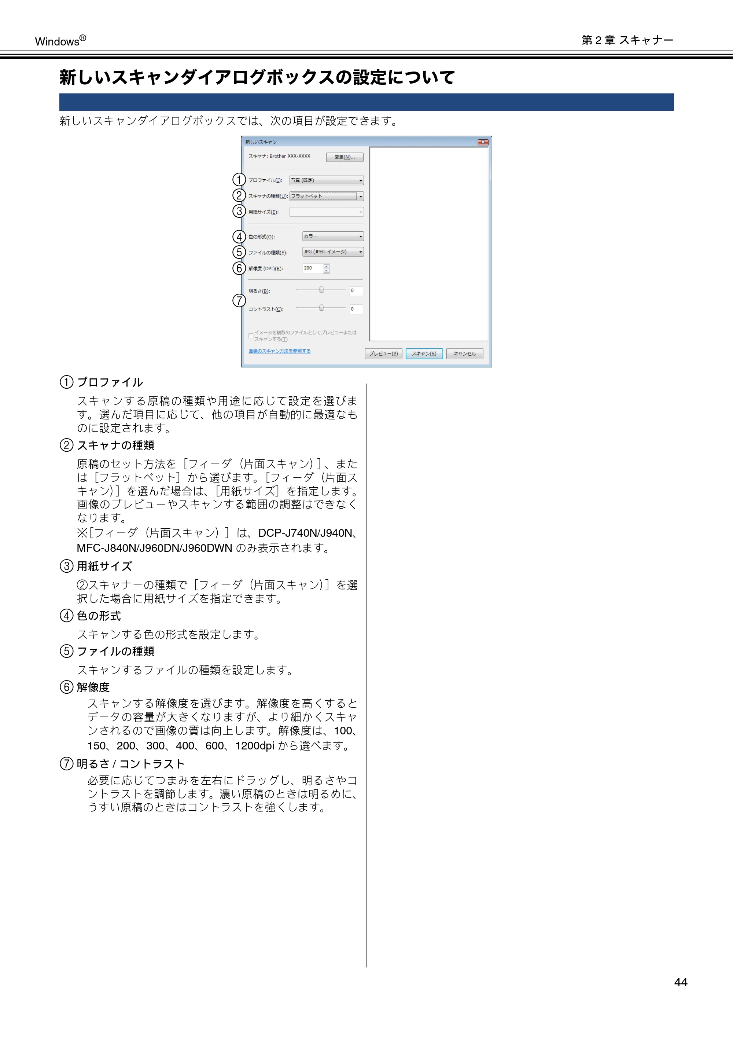The height and width of the screenshot is (1038, 733).
Task: Open the 色の形式 dropdown showing カラー
Action: tap(333, 236)
